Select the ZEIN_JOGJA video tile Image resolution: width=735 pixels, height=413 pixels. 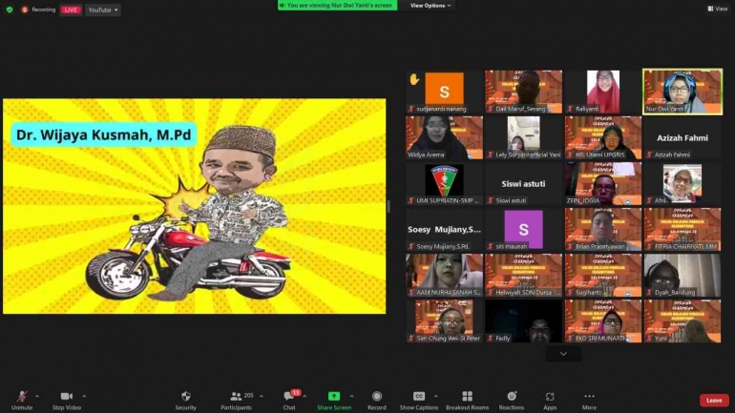tap(603, 183)
